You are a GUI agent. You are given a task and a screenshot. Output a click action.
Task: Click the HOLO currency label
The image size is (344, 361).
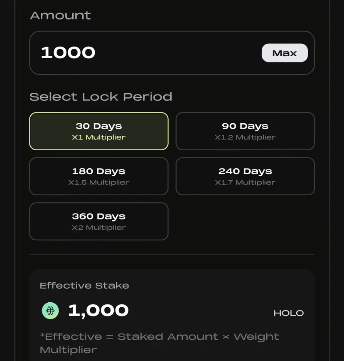pos(289,313)
